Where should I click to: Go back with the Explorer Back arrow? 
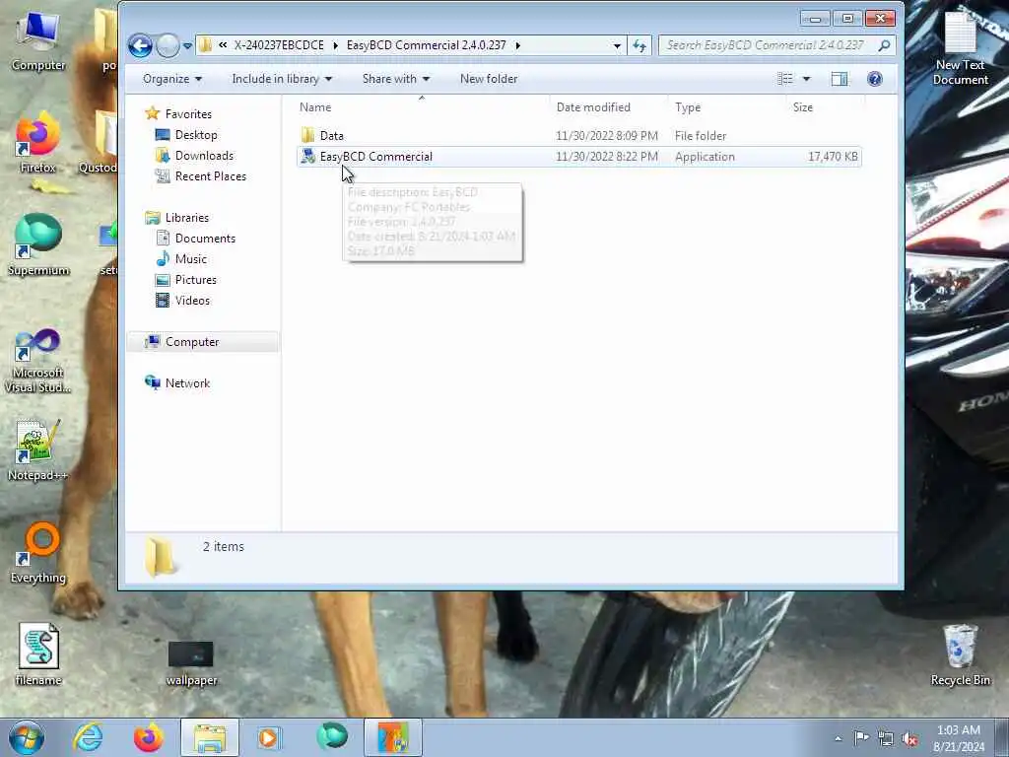(x=140, y=45)
